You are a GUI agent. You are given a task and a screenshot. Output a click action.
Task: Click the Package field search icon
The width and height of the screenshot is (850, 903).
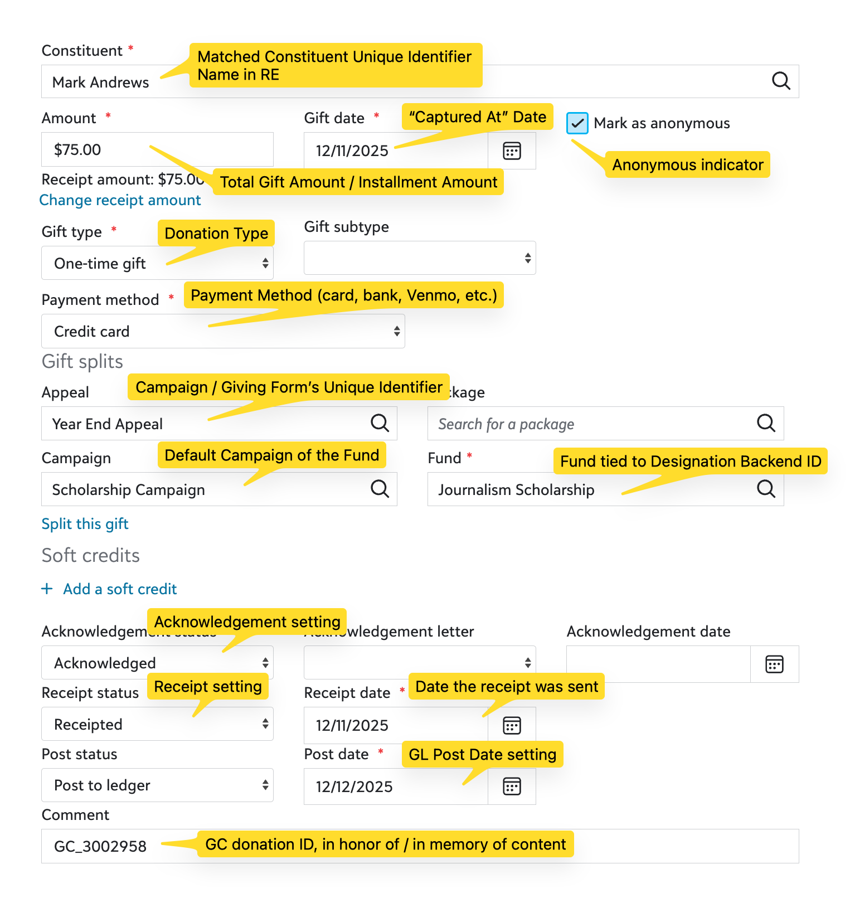point(766,424)
